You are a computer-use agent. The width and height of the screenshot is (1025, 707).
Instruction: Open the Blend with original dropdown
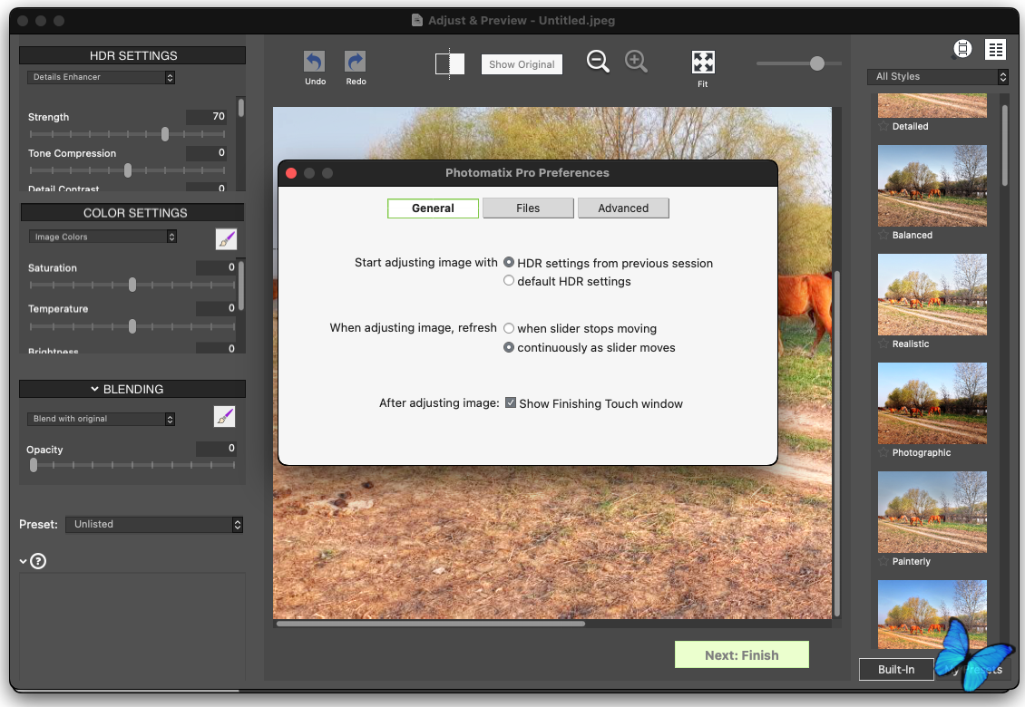[x=101, y=419]
